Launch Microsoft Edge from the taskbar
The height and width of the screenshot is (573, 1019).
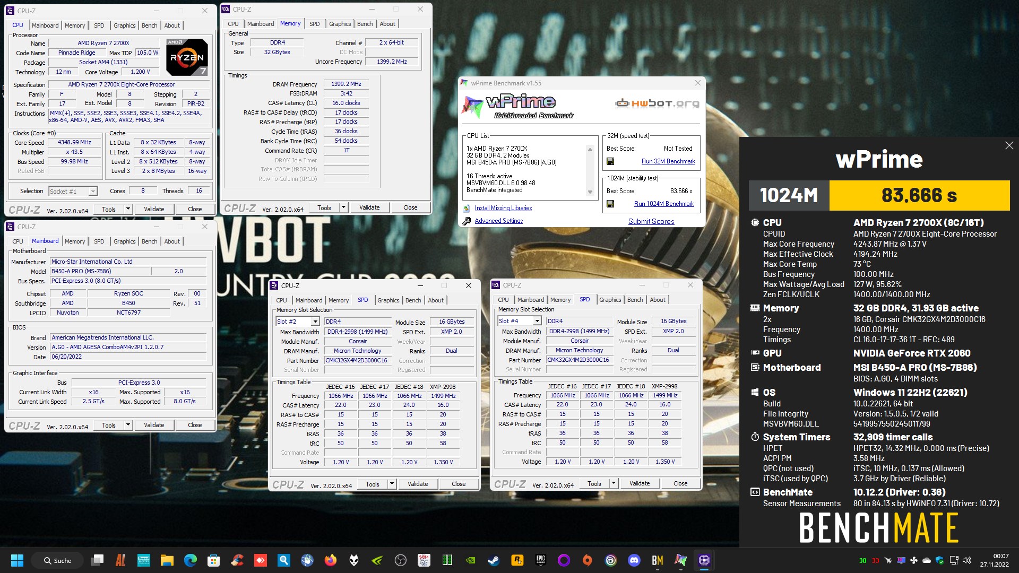[191, 560]
